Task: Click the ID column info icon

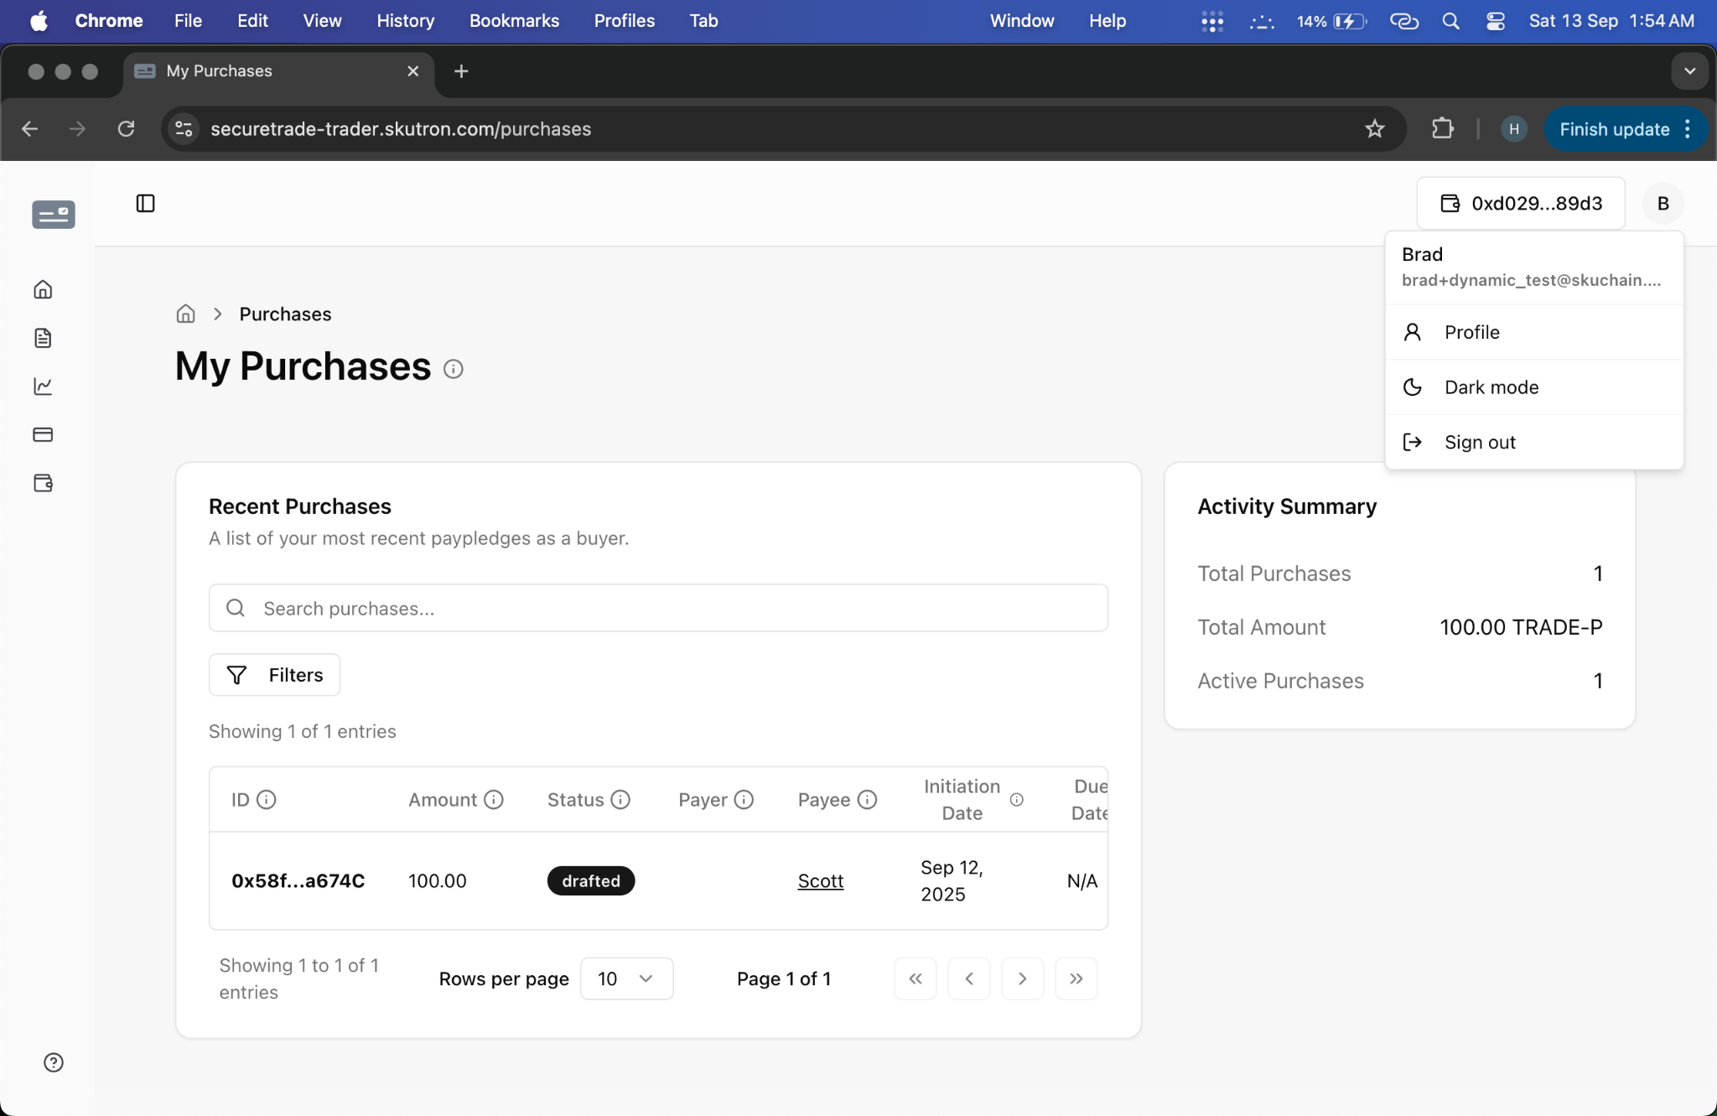Action: [266, 799]
